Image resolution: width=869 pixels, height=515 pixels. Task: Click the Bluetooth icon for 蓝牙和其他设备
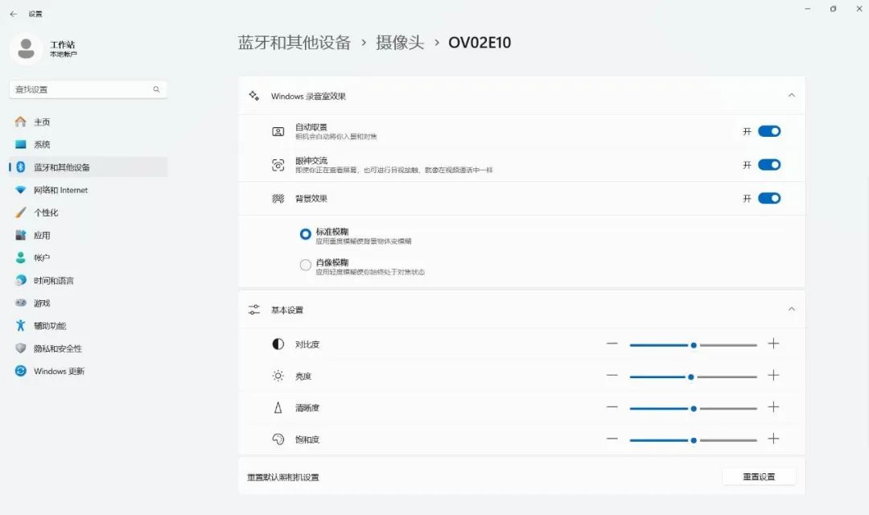pyautogui.click(x=20, y=167)
